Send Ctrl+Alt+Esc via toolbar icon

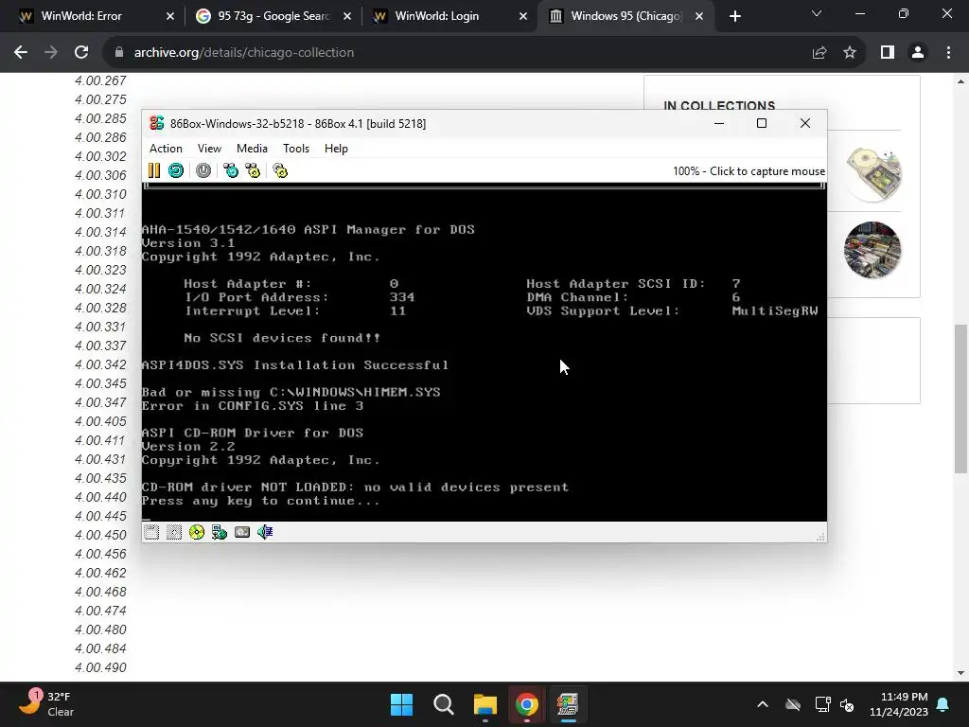coord(253,170)
